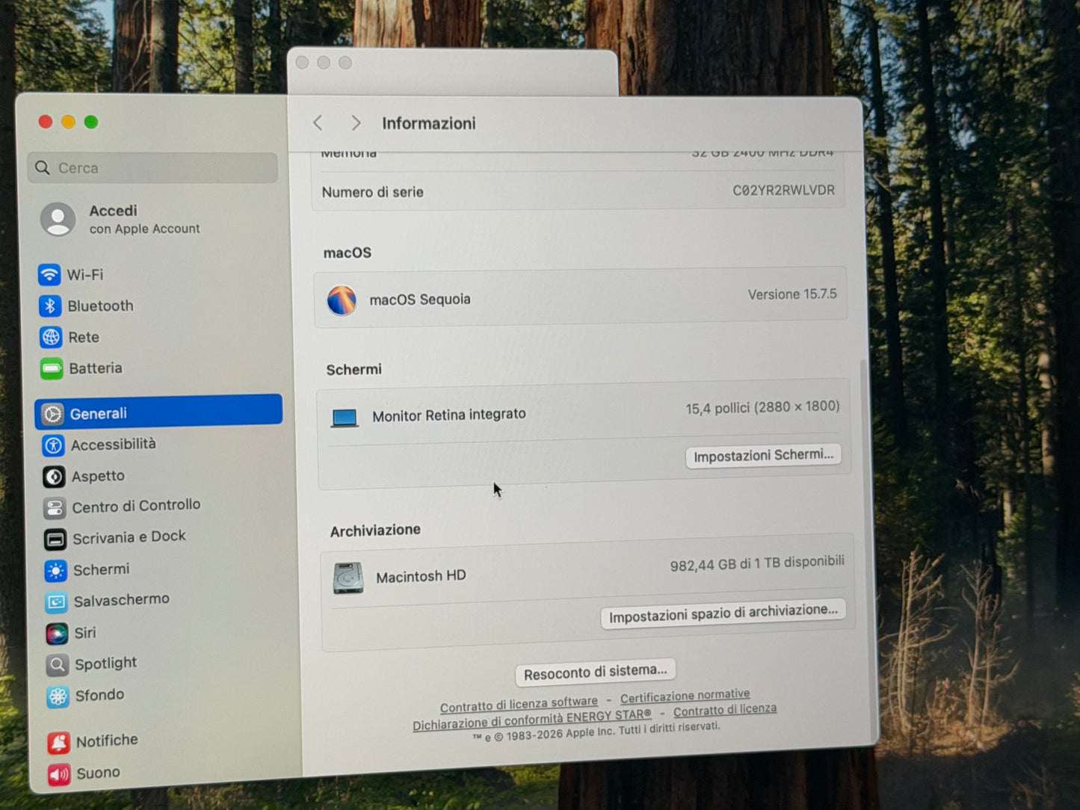Open Impostazioni spazio di archiviazione
The width and height of the screenshot is (1080, 810).
pyautogui.click(x=723, y=613)
